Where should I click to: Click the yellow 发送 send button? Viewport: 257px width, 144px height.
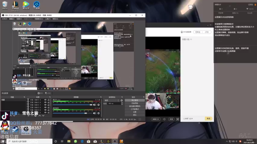click(208, 118)
